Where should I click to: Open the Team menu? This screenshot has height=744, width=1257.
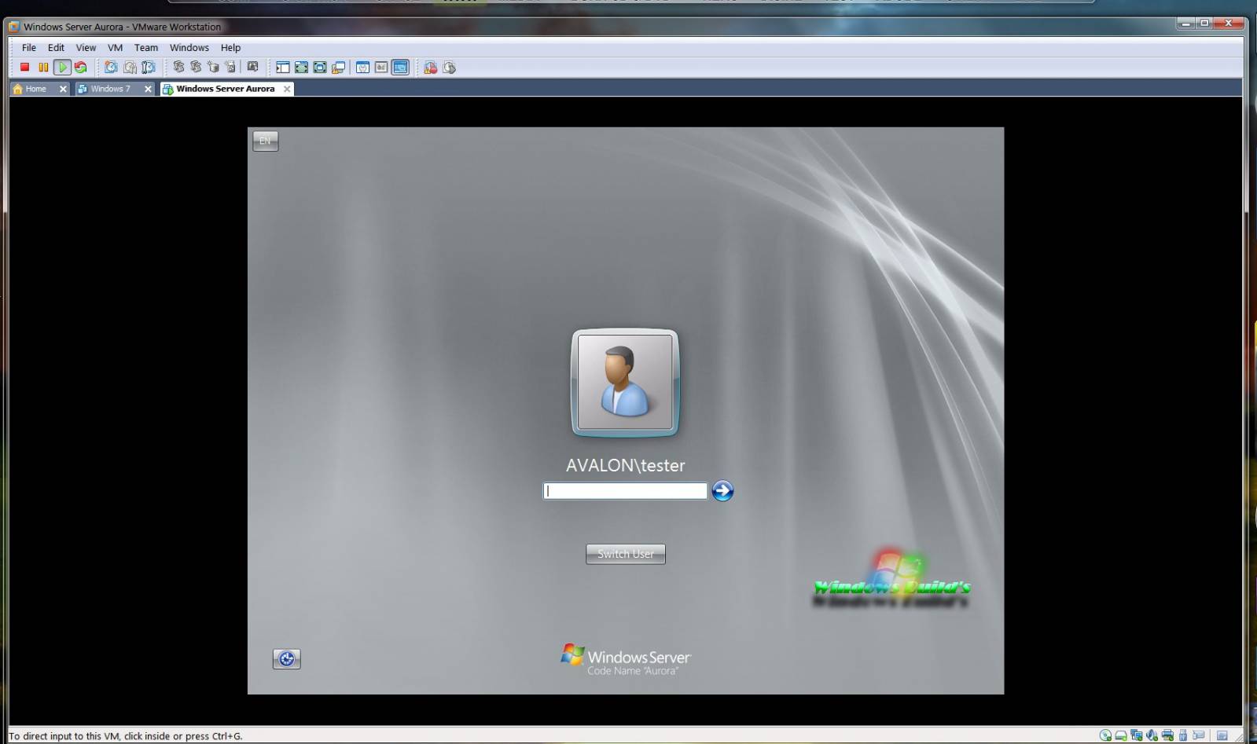pyautogui.click(x=146, y=47)
